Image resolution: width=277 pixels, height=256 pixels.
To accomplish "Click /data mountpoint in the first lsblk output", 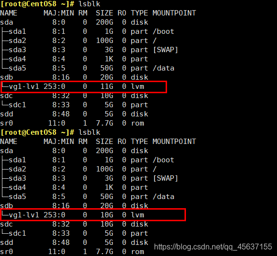I will 163,68.
